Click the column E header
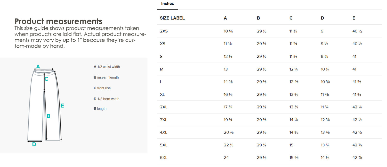Viewport: 387px width, 167px height. point(354,18)
